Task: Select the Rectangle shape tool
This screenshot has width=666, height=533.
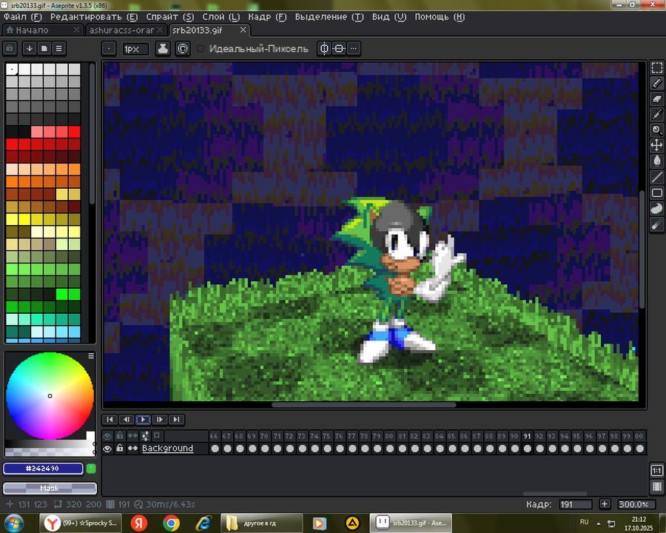Action: click(x=656, y=192)
